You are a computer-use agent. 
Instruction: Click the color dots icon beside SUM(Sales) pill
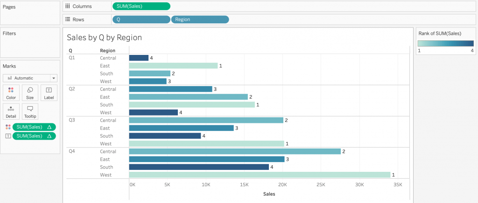[x=7, y=127]
